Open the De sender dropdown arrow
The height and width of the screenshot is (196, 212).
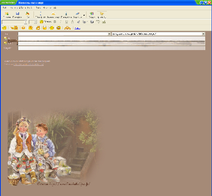[109, 34]
